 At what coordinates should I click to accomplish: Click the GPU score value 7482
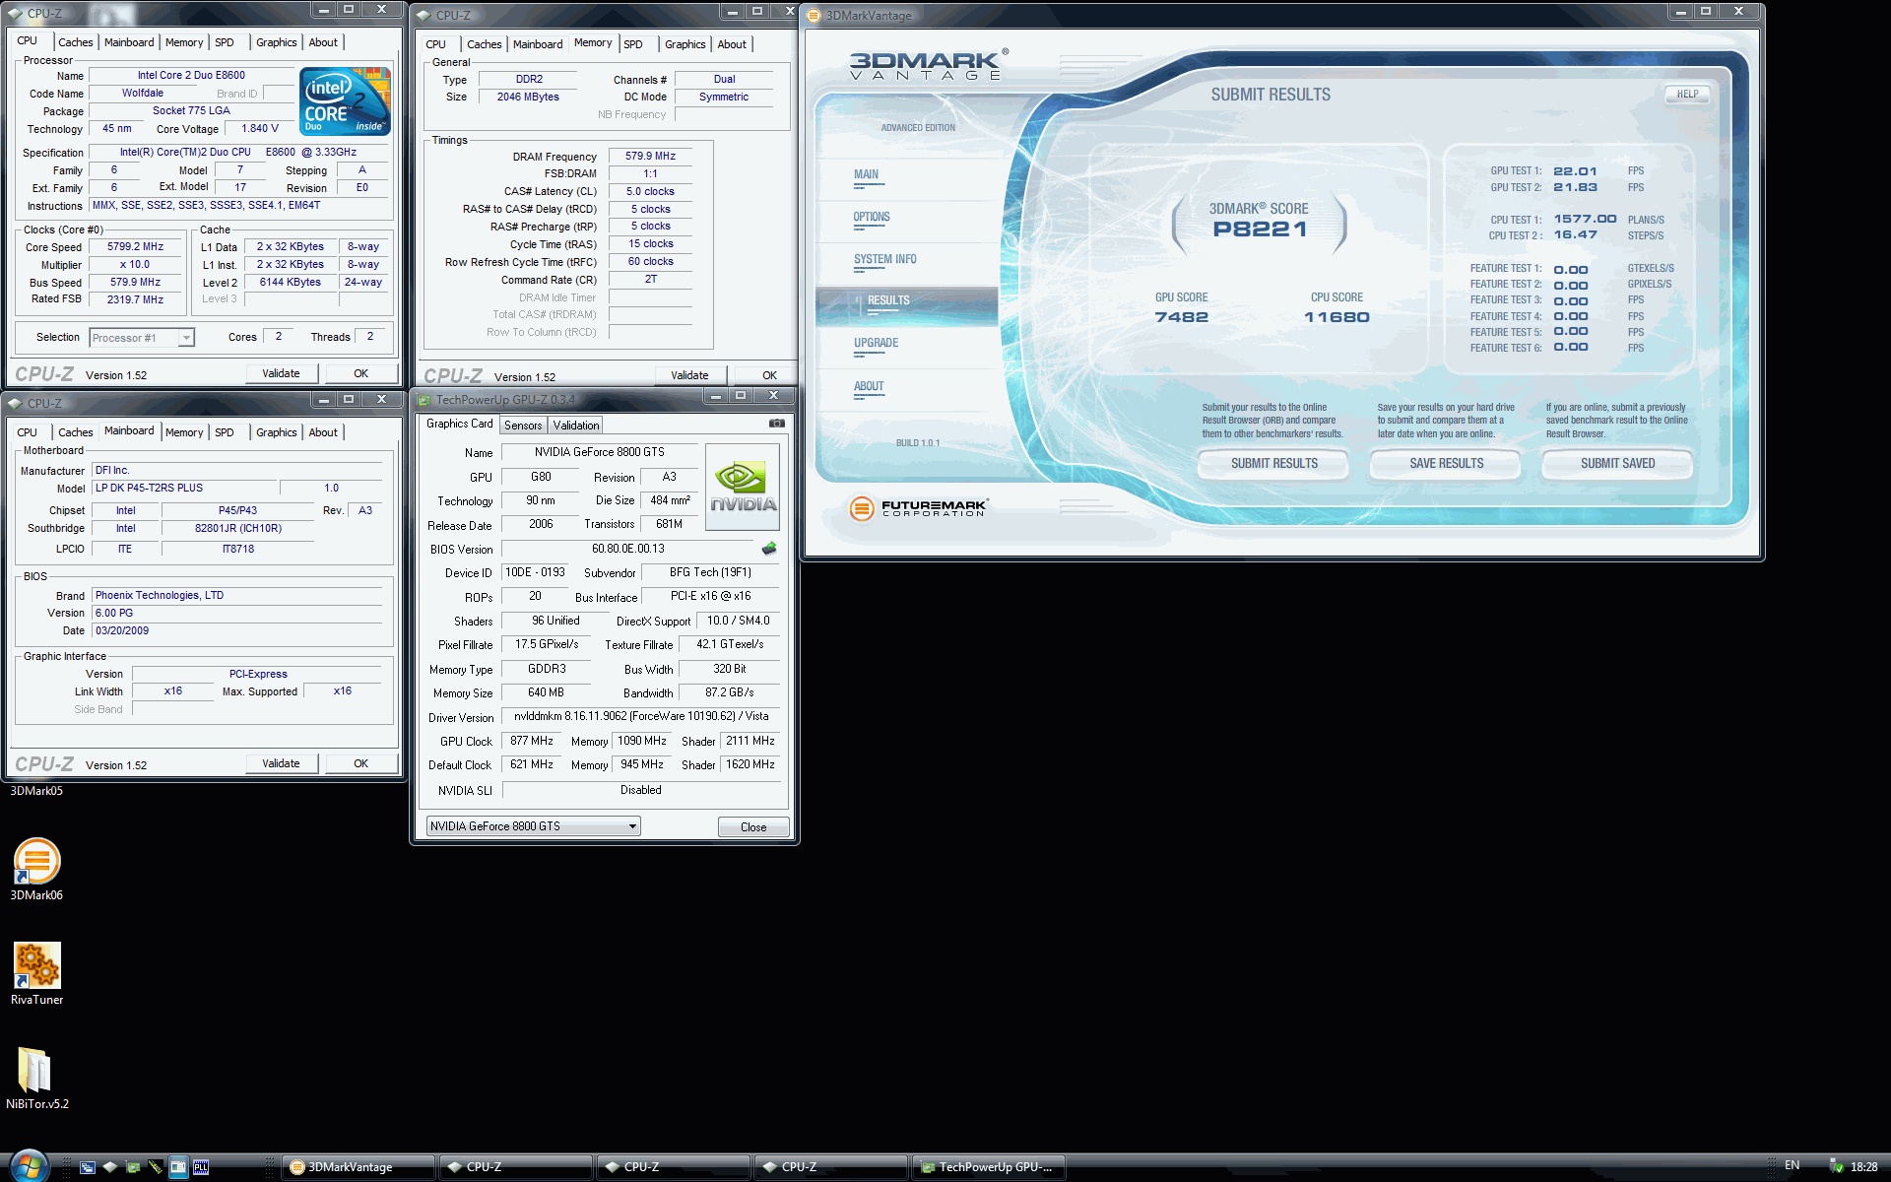click(1181, 317)
